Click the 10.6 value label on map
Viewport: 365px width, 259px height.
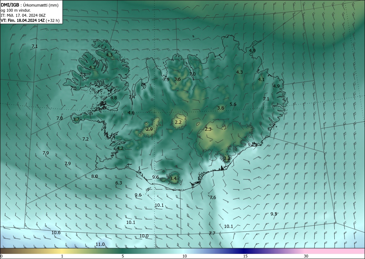coord(56,233)
